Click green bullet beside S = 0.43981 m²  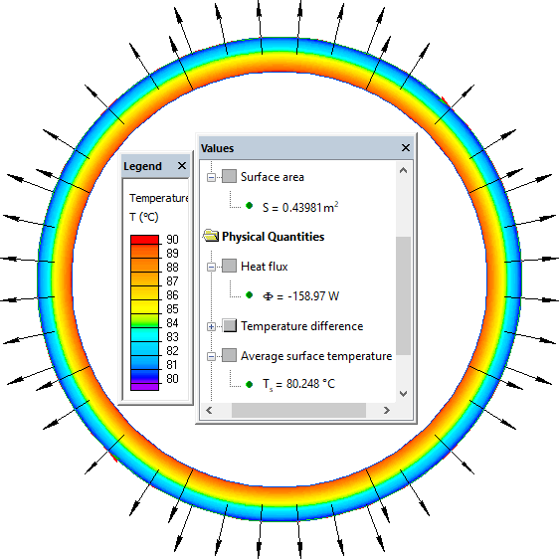250,205
